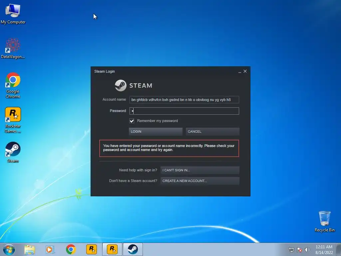This screenshot has width=341, height=256.
Task: Click the first Rockstar Games taskbar icon
Action: pos(92,249)
